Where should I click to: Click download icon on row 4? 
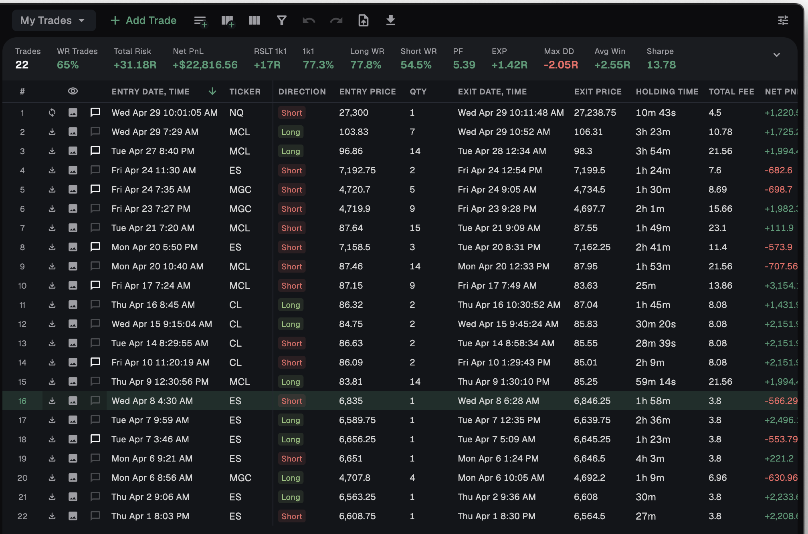click(52, 170)
